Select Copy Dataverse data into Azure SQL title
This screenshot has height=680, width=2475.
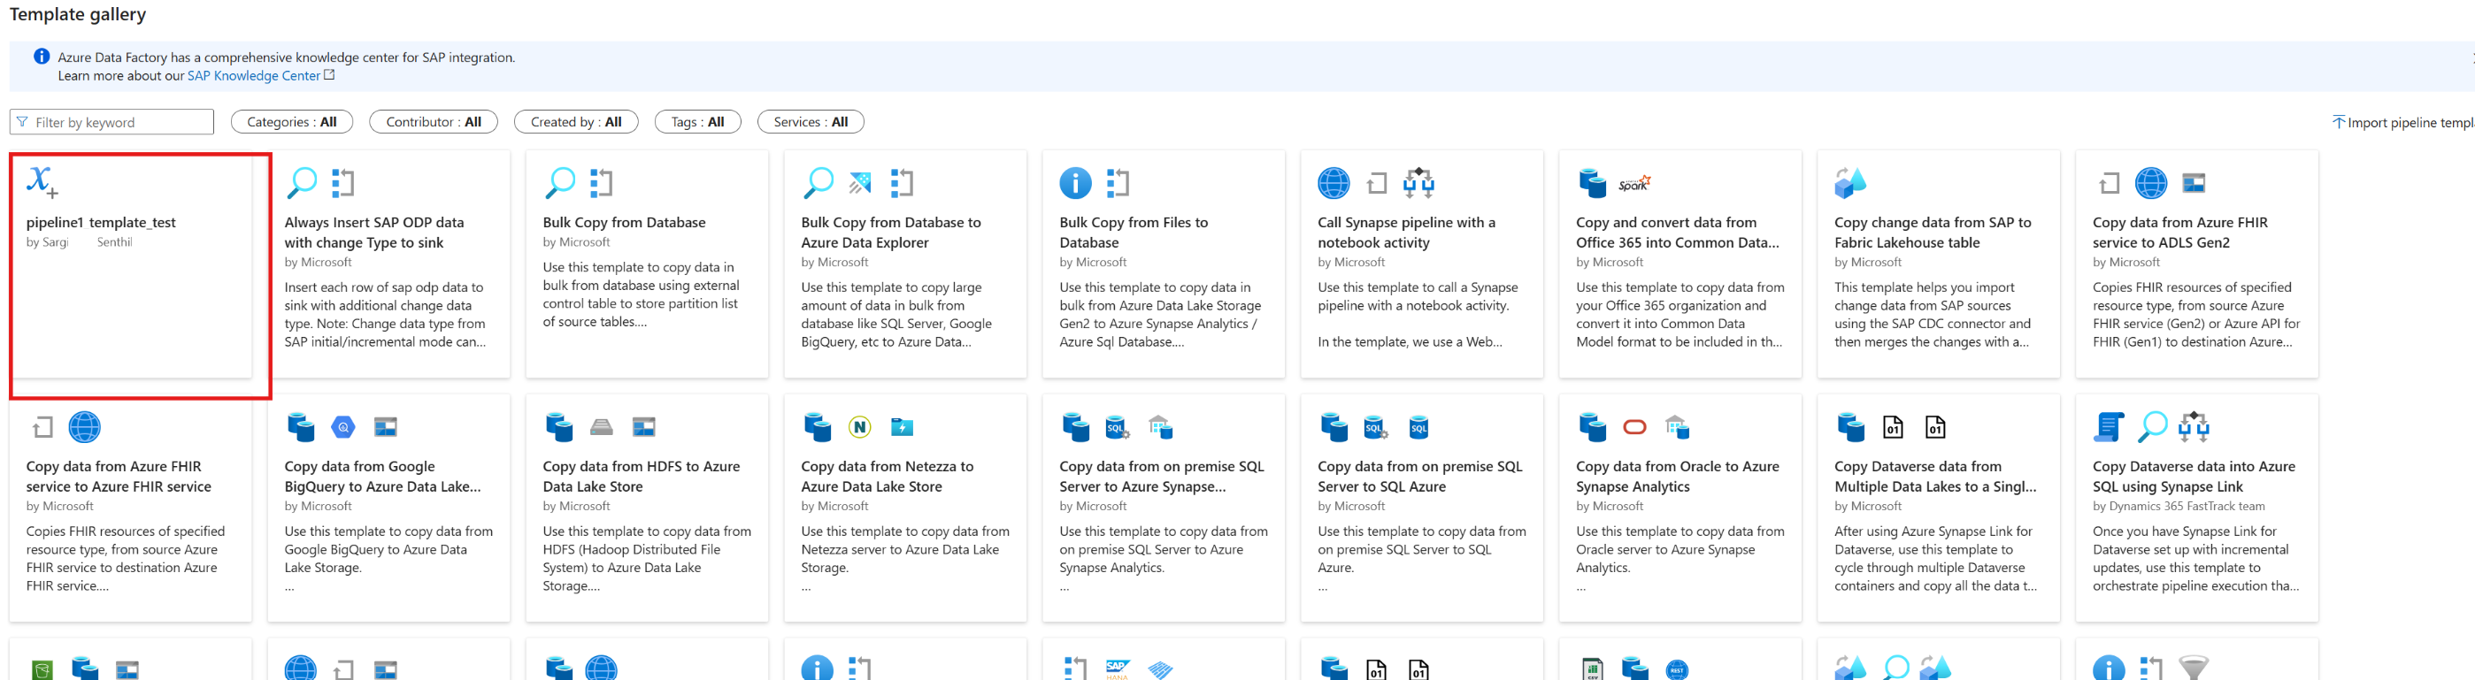(2194, 477)
